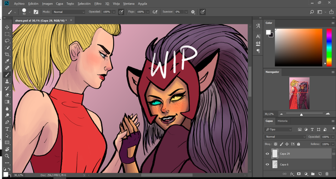Select the Pen tool

click(7, 122)
